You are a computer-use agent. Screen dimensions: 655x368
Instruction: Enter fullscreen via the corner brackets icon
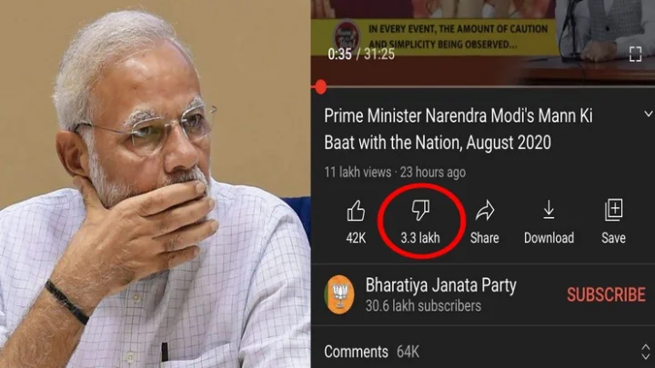pyautogui.click(x=635, y=54)
